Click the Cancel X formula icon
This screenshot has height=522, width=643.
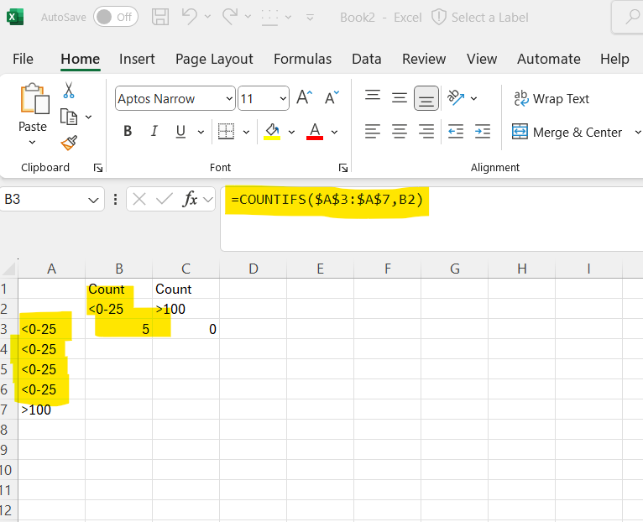point(139,199)
